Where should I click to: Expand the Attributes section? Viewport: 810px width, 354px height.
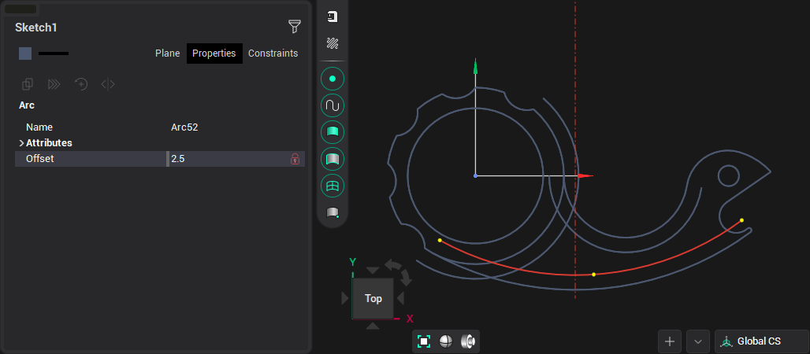[x=21, y=143]
